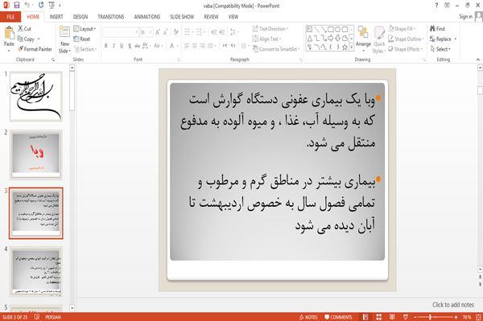Click the Undo arrow in quick access toolbar
The height and width of the screenshot is (321, 483).
[x=27, y=6]
